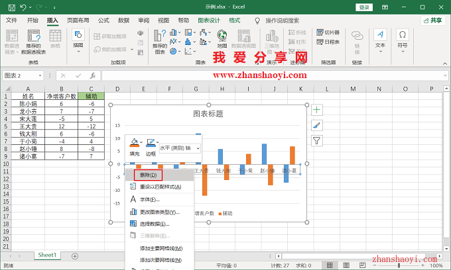Choose Add Major Gridlines
This screenshot has width=451, height=270.
[x=160, y=248]
